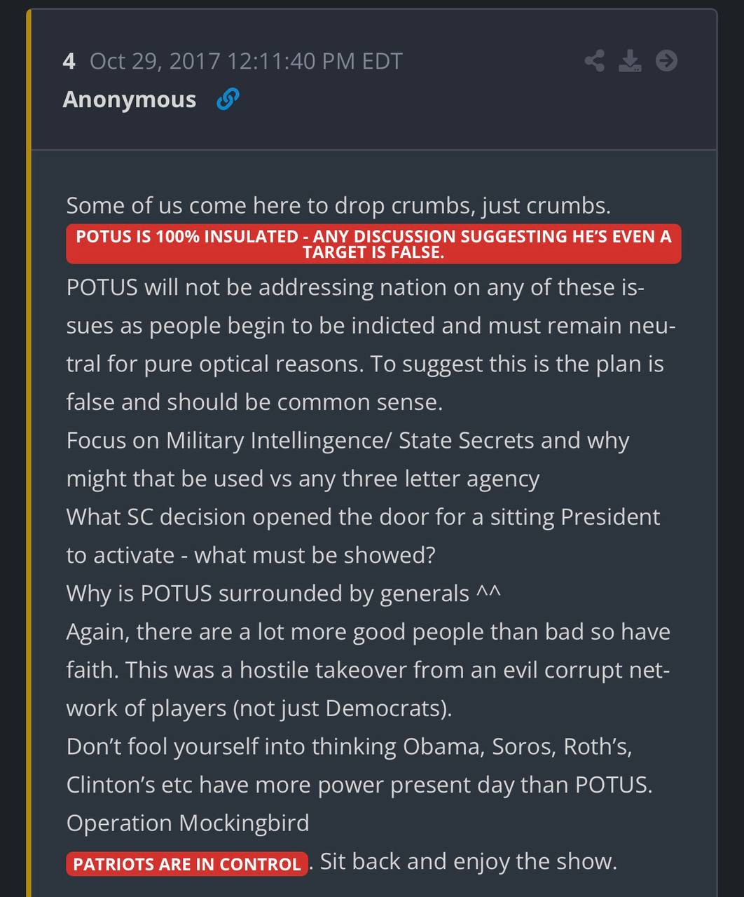The image size is (744, 897).
Task: Click the share icon in post header
Action: pos(594,61)
